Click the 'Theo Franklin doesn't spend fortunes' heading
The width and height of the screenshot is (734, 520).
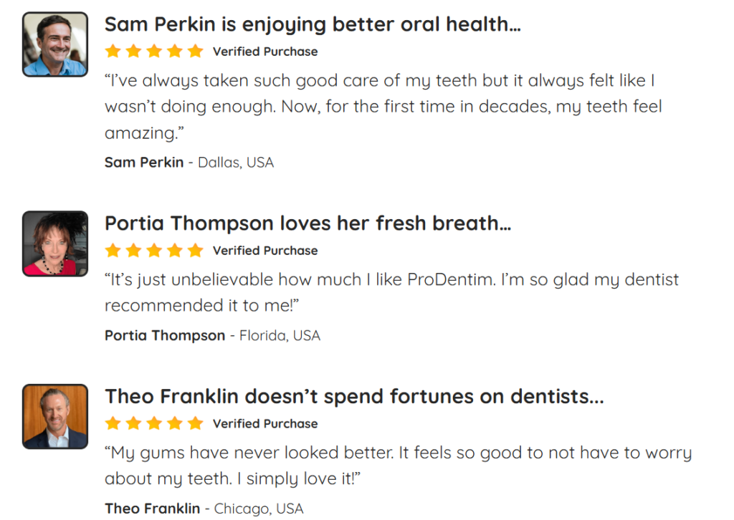[x=354, y=396]
